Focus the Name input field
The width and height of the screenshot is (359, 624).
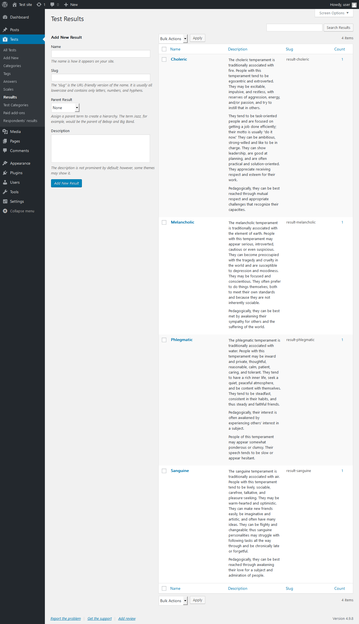101,54
